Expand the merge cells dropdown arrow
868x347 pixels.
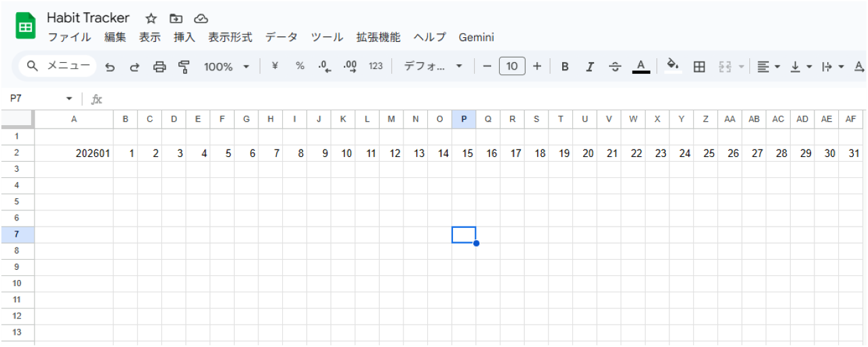741,66
